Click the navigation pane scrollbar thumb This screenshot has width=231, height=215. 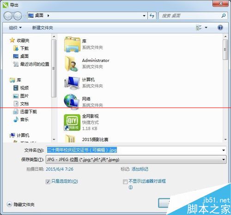pyautogui.click(x=54, y=68)
